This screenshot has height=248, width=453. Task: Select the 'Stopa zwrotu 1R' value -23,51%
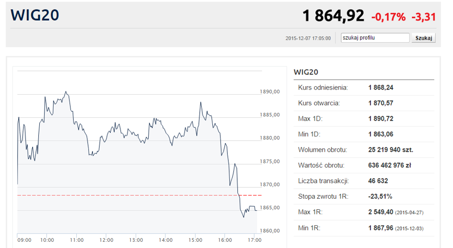380,196
